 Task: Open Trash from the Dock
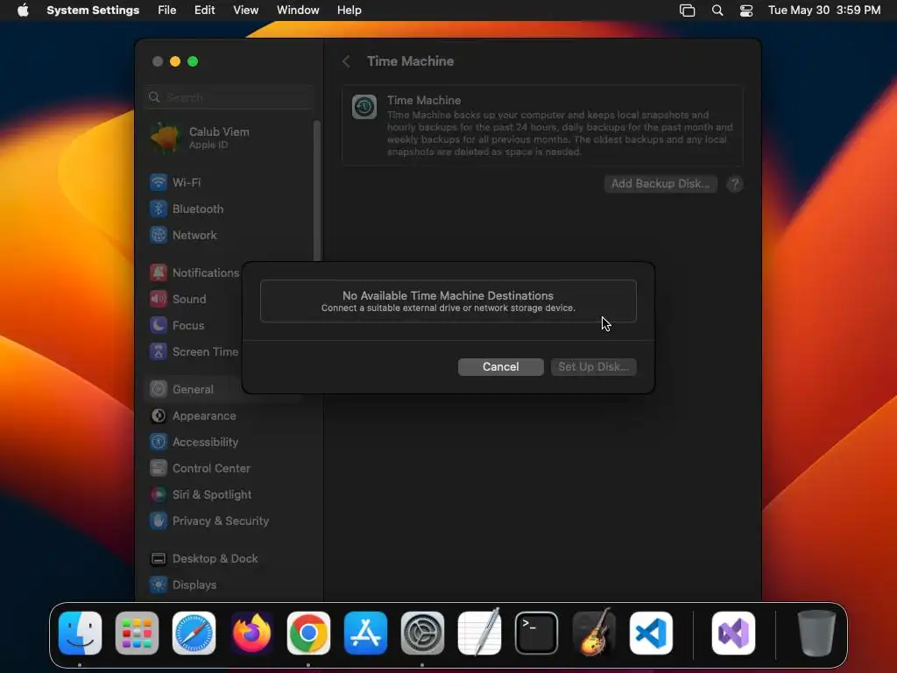(x=816, y=633)
